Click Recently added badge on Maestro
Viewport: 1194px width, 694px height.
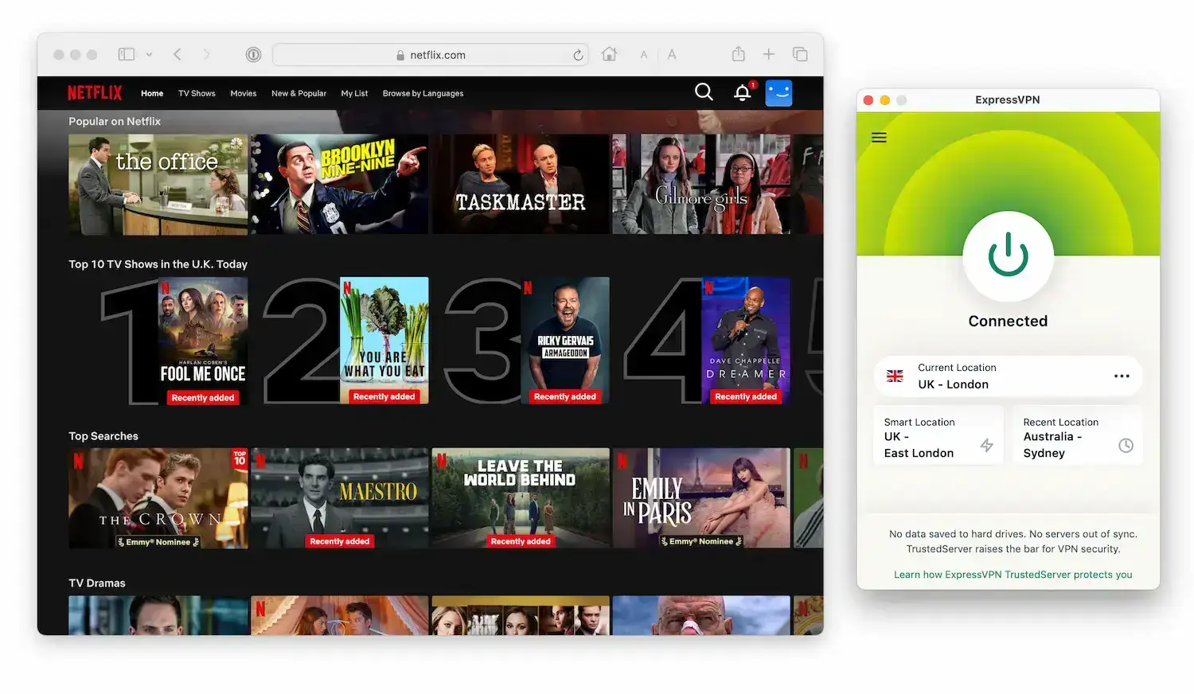[340, 541]
